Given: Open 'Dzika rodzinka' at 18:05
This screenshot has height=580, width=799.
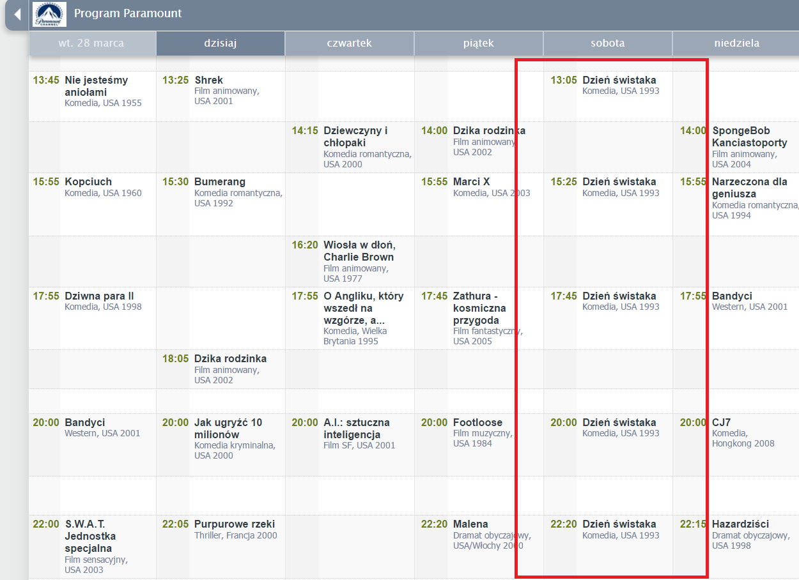Looking at the screenshot, I should [x=231, y=358].
